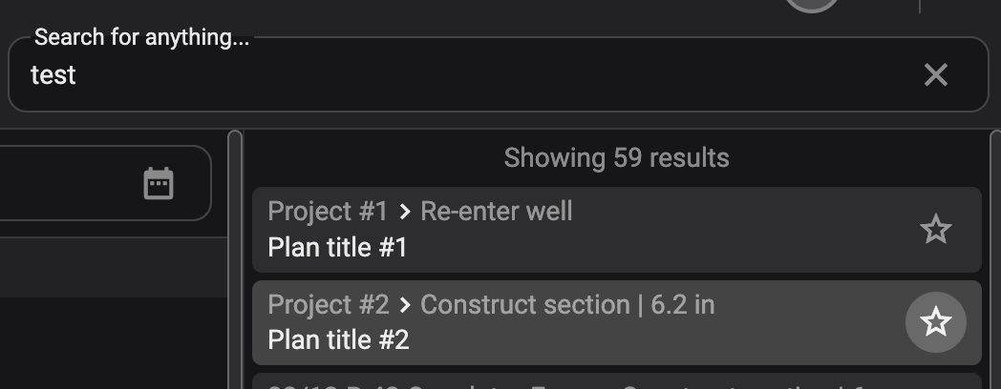Clear the search text with the X
This screenshot has height=389, width=1001.
coord(935,74)
